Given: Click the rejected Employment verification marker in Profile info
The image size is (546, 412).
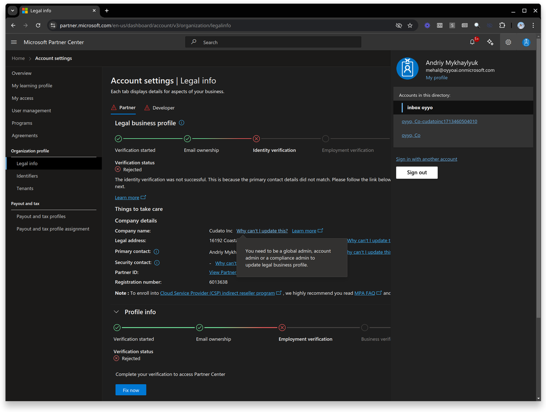Looking at the screenshot, I should click(282, 327).
